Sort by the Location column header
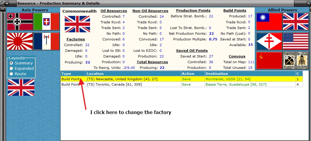Screen dimensions: 311x141 [x=134, y=74]
